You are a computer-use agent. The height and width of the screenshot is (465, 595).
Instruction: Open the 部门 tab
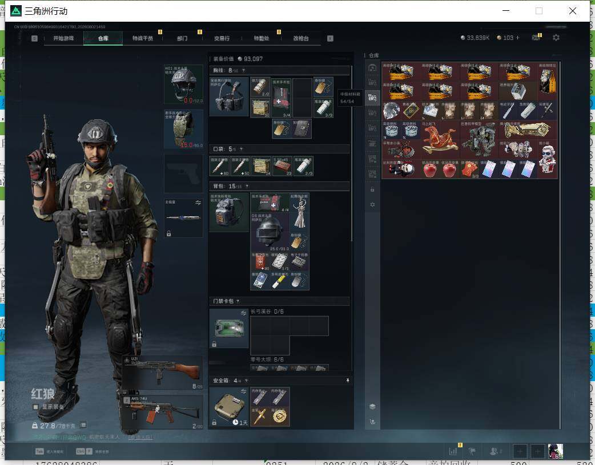[x=182, y=38]
